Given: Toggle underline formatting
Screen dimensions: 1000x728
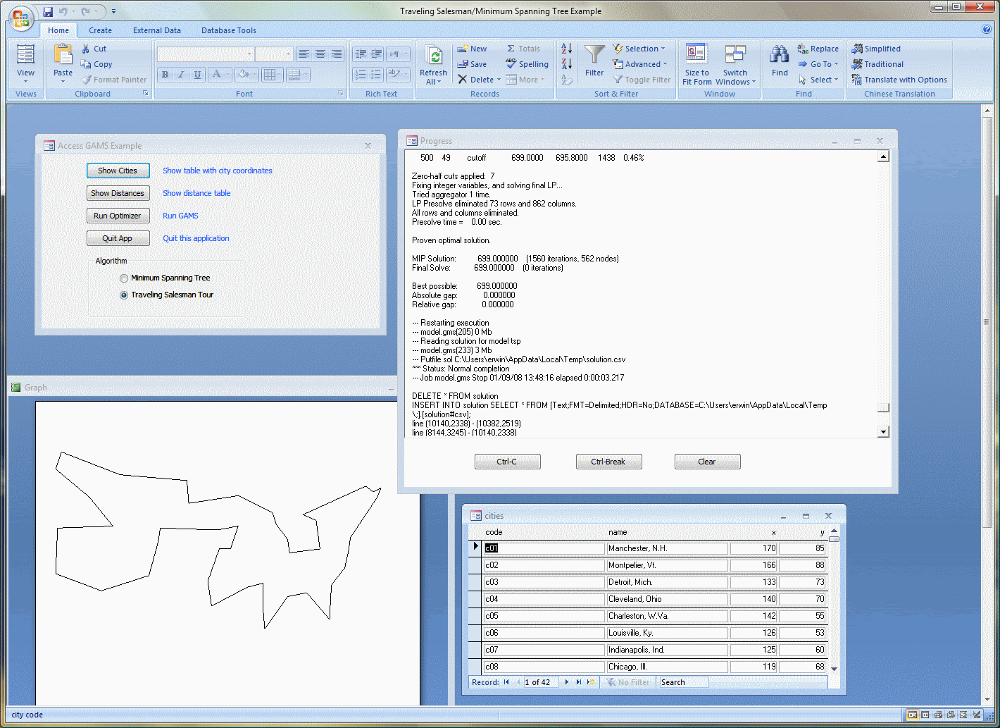Looking at the screenshot, I should point(197,74).
